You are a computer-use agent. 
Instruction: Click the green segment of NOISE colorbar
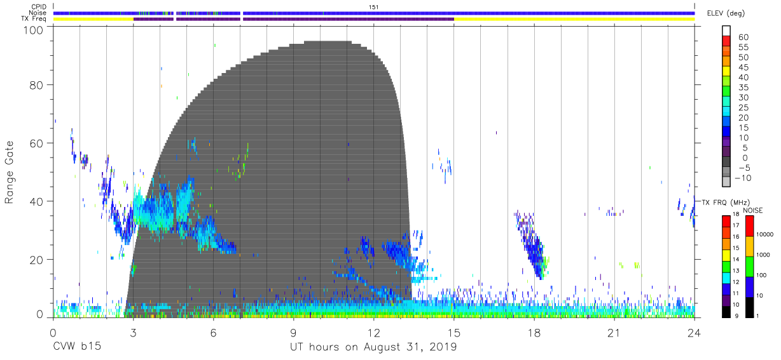click(x=750, y=266)
